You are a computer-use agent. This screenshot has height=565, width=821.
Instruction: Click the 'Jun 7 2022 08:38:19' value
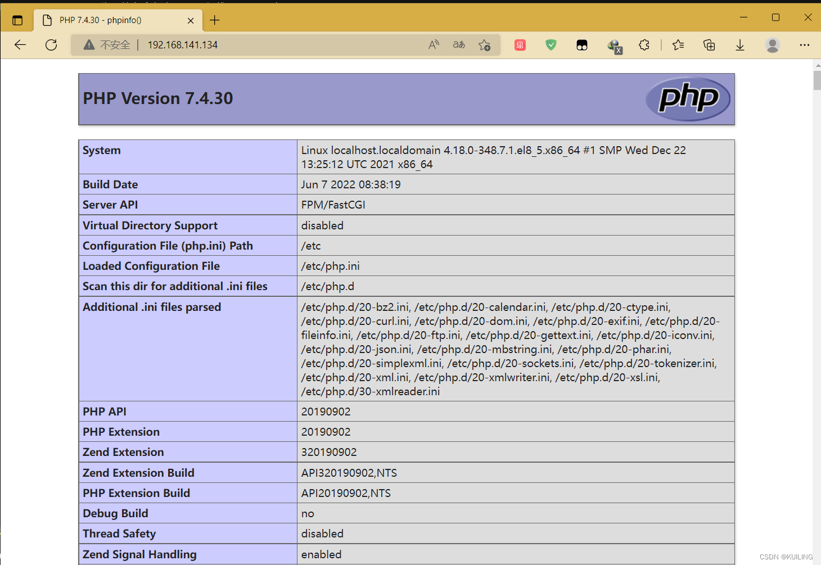tap(351, 184)
